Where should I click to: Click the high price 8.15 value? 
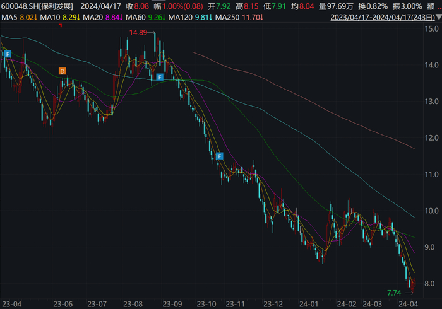click(251, 6)
